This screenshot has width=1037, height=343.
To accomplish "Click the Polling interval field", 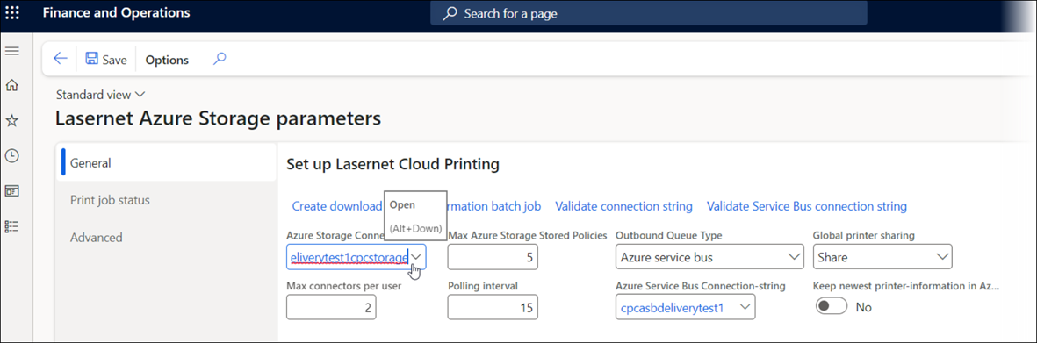I will (x=493, y=307).
